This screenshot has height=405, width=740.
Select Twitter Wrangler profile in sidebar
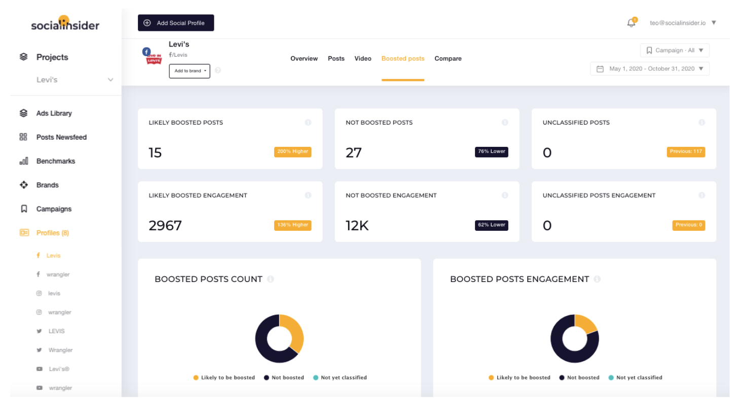click(x=54, y=350)
